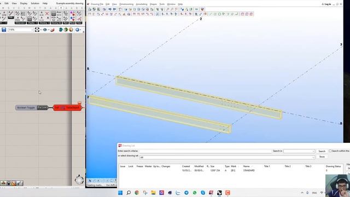This screenshot has height=197, width=350.
Task: Open WhatsApp from the taskbar
Action: [195, 193]
